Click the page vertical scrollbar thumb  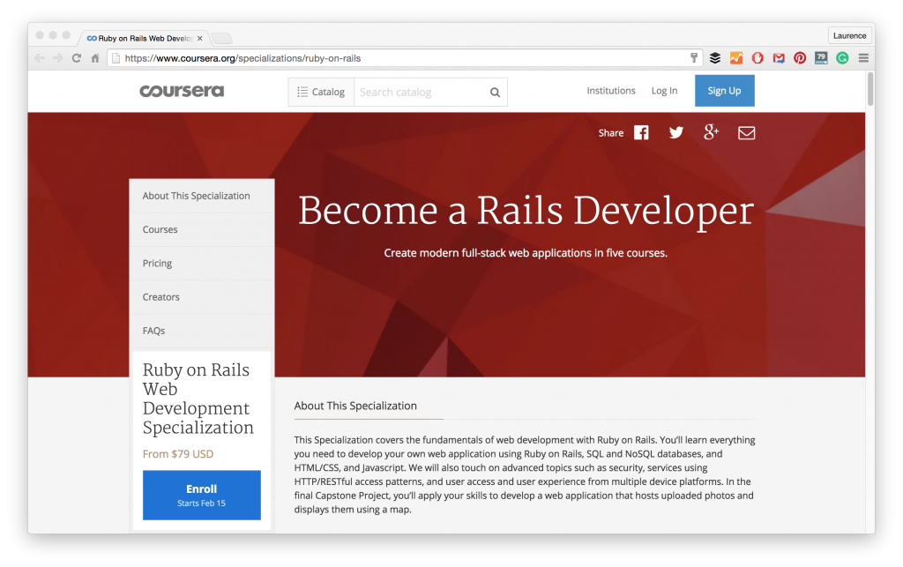(x=870, y=89)
